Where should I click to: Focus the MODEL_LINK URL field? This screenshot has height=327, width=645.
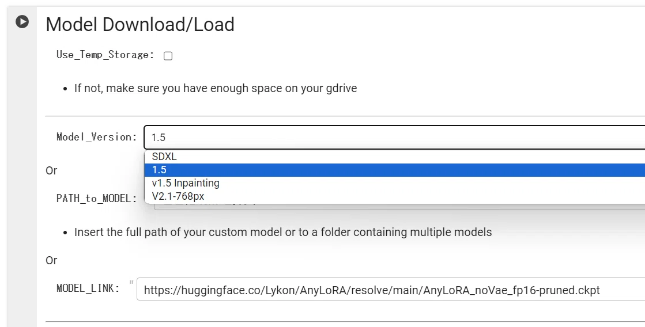click(391, 290)
